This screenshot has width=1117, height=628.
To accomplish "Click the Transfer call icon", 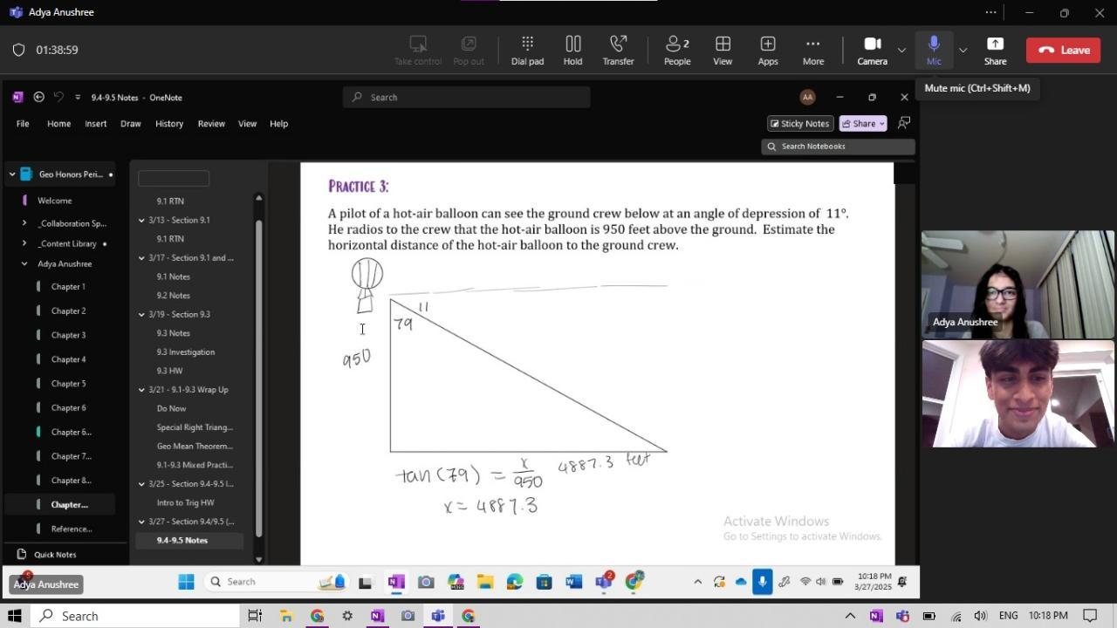I will click(x=618, y=51).
